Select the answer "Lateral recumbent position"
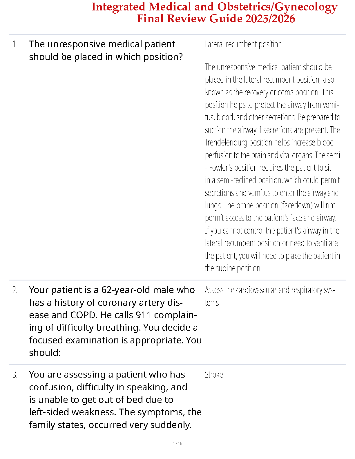 243,44
